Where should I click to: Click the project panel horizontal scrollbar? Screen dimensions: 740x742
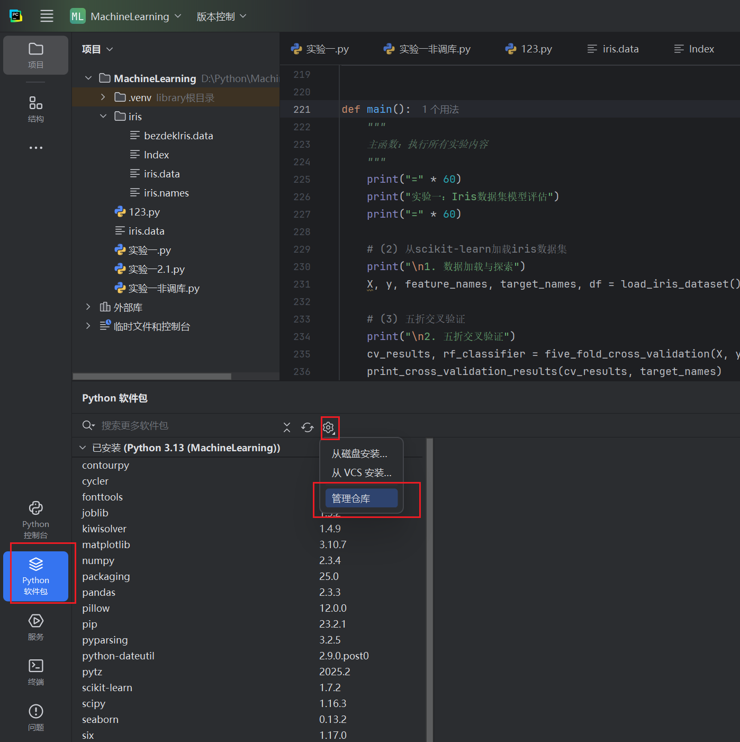[x=152, y=377]
